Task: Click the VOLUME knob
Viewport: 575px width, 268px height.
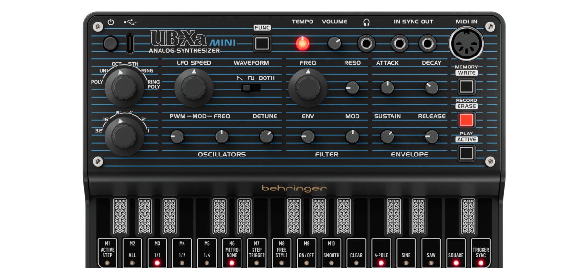Action: coord(334,44)
